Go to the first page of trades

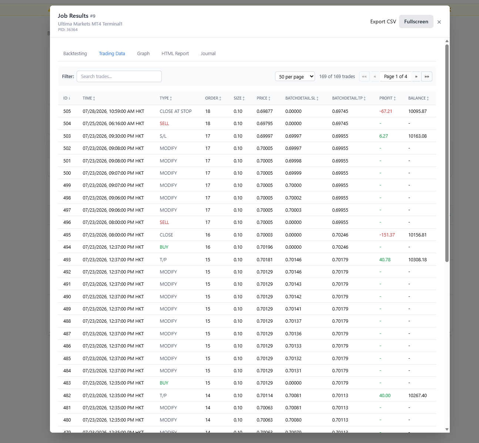click(364, 77)
